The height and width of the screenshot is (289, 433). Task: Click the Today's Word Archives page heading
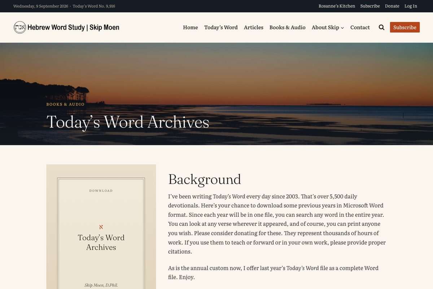click(x=128, y=122)
